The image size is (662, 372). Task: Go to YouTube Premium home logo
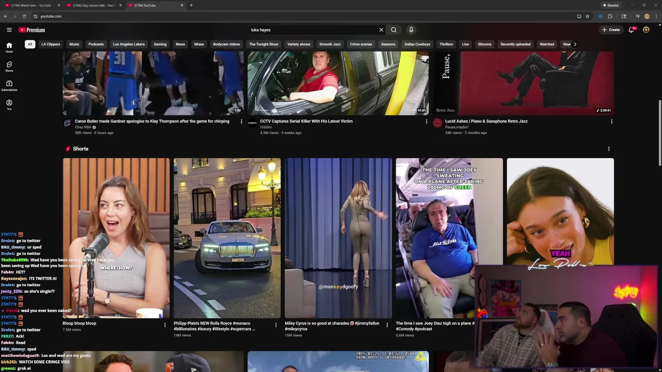click(x=32, y=30)
